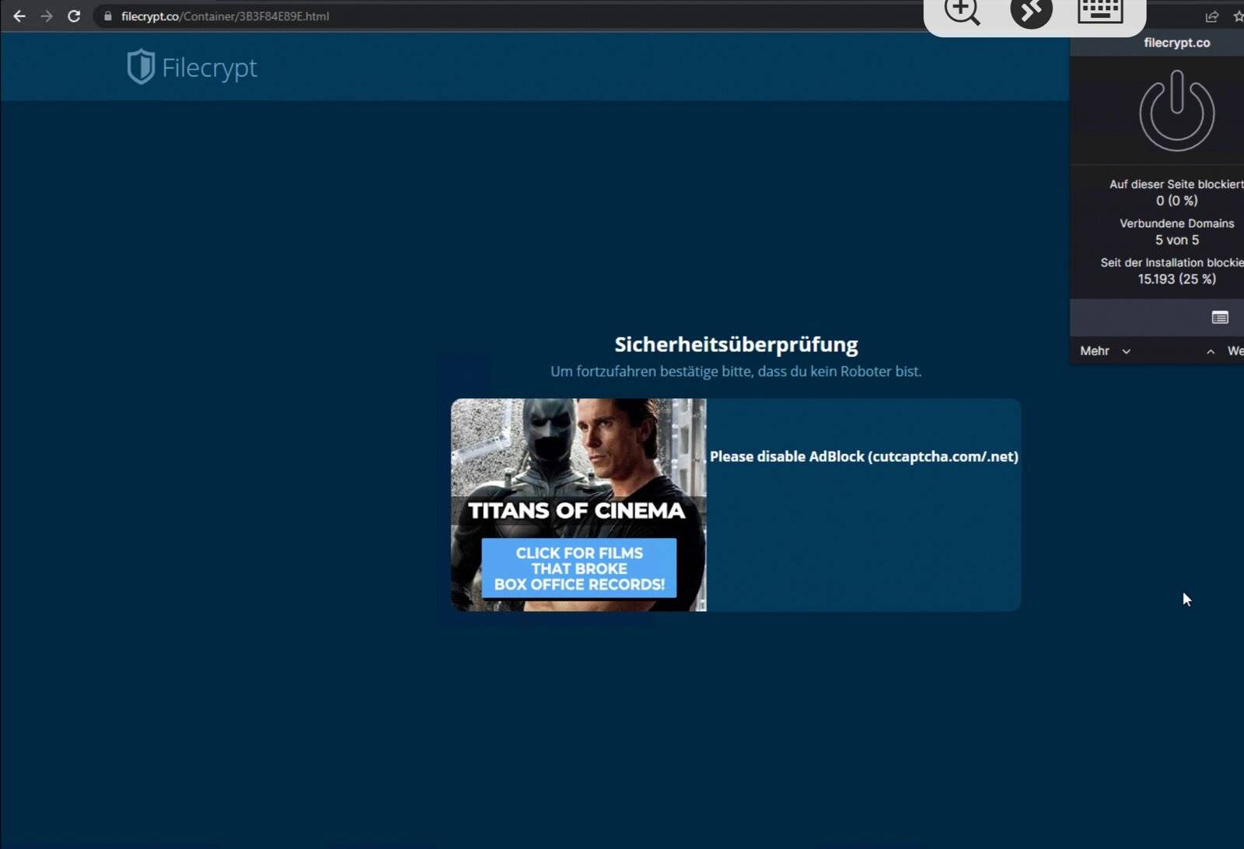Viewport: 1244px width, 849px height.
Task: Click 'Please disable AdBlock' message
Action: 864,456
